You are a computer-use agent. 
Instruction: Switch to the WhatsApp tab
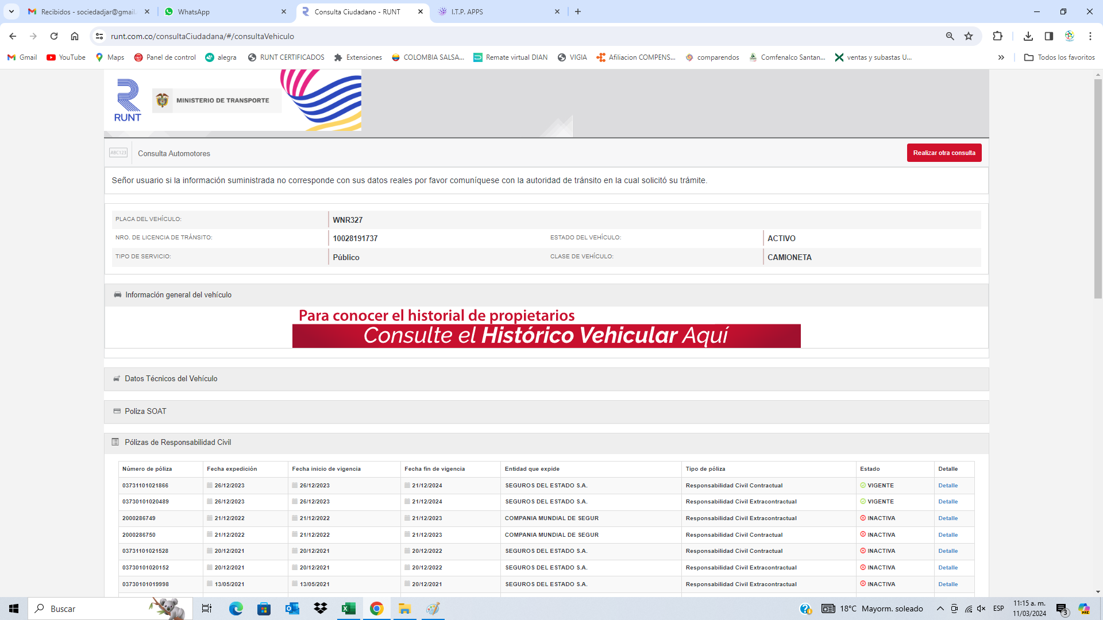click(224, 11)
